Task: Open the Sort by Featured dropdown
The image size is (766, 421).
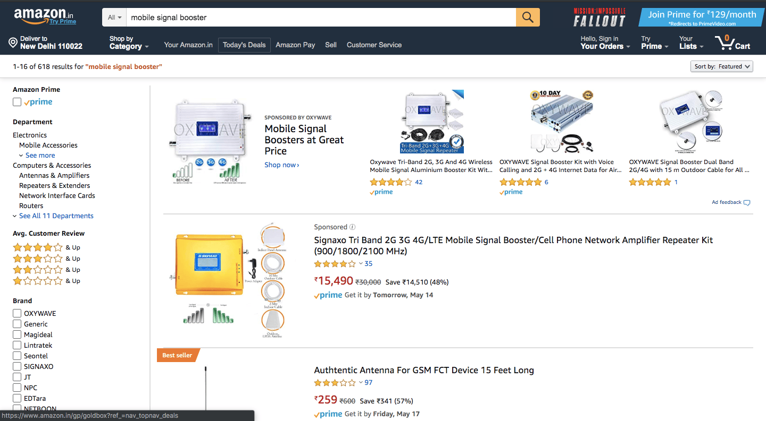Action: pos(722,66)
